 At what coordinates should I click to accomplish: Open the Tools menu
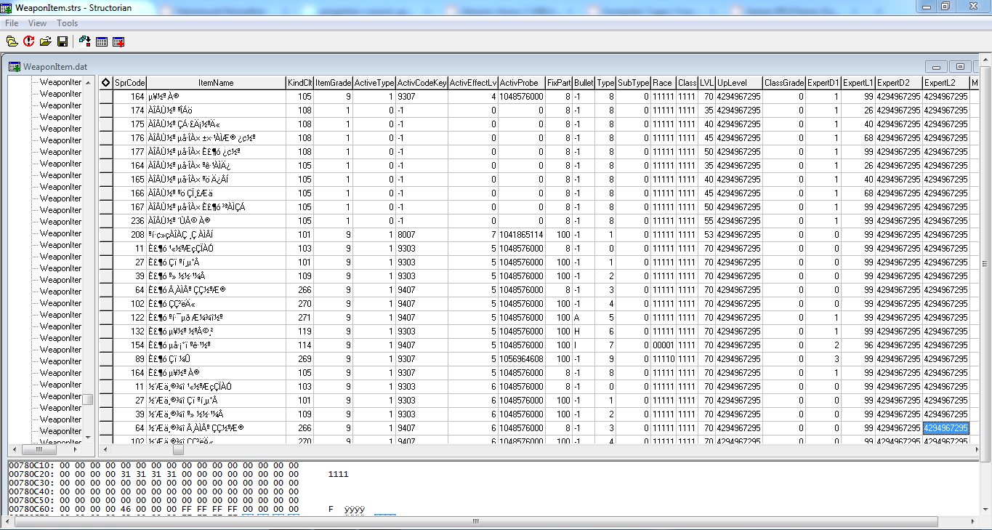coord(68,23)
